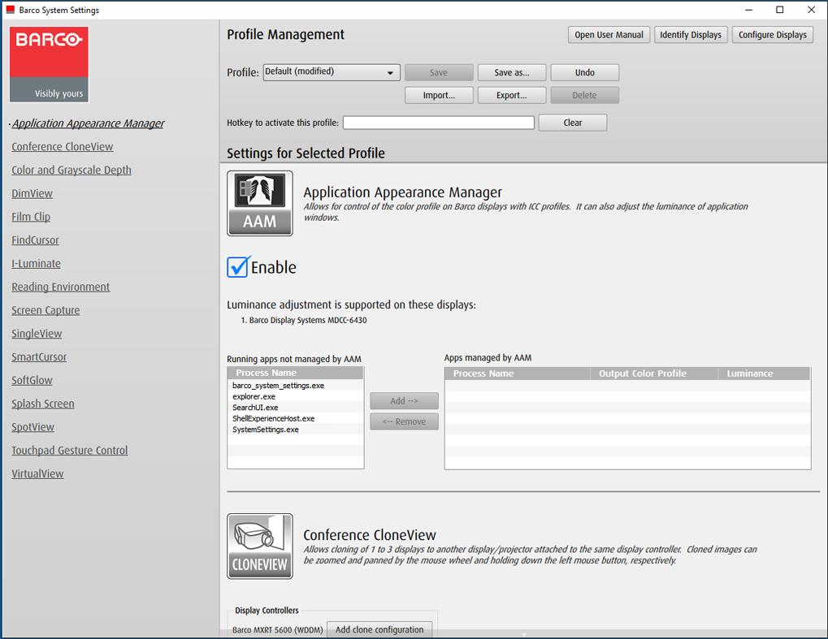
Task: Click the Add clone configuration button
Action: point(379,629)
